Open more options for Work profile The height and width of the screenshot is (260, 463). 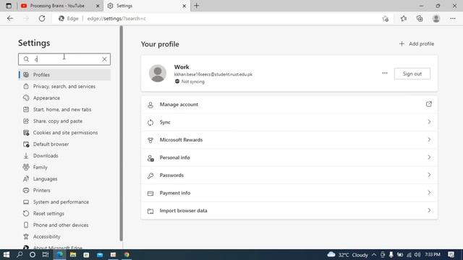(385, 73)
